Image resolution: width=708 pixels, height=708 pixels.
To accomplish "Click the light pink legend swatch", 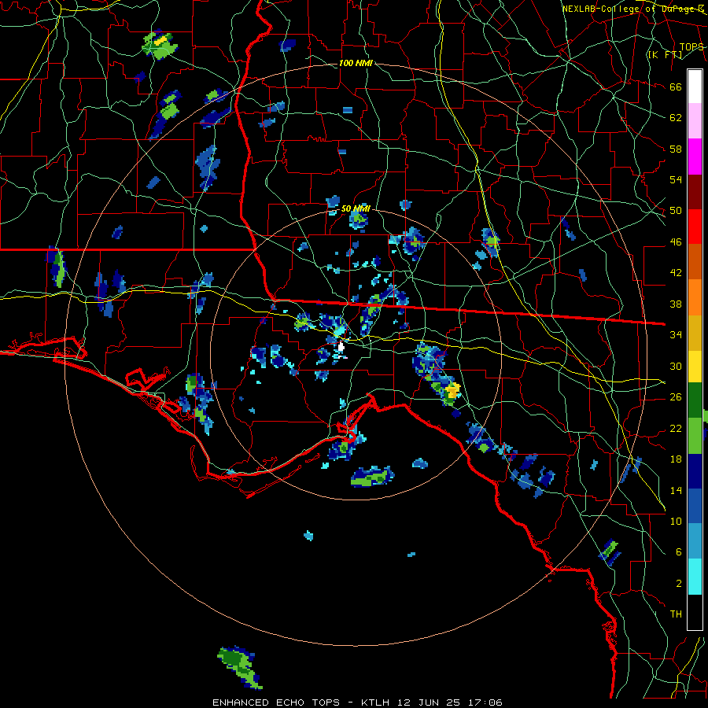I will pos(695,120).
